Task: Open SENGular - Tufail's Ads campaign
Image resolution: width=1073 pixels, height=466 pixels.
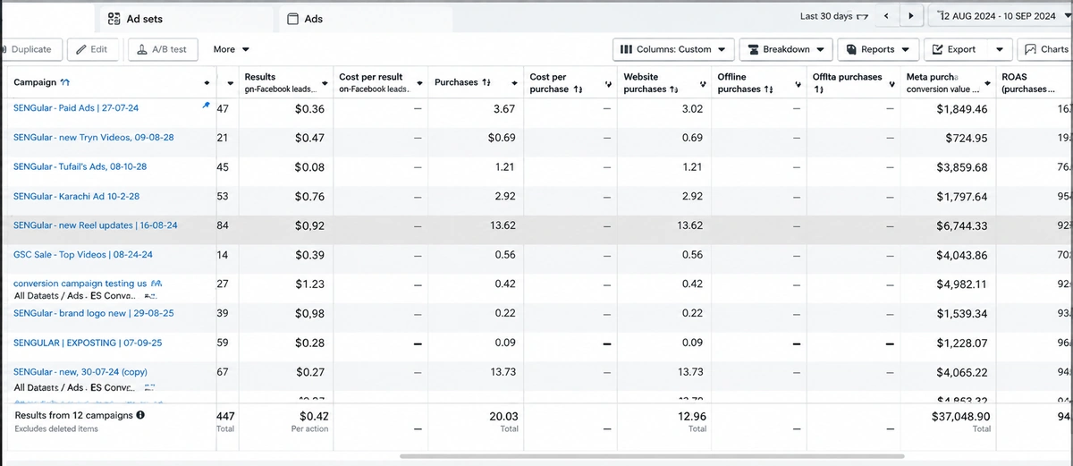Action: [80, 166]
